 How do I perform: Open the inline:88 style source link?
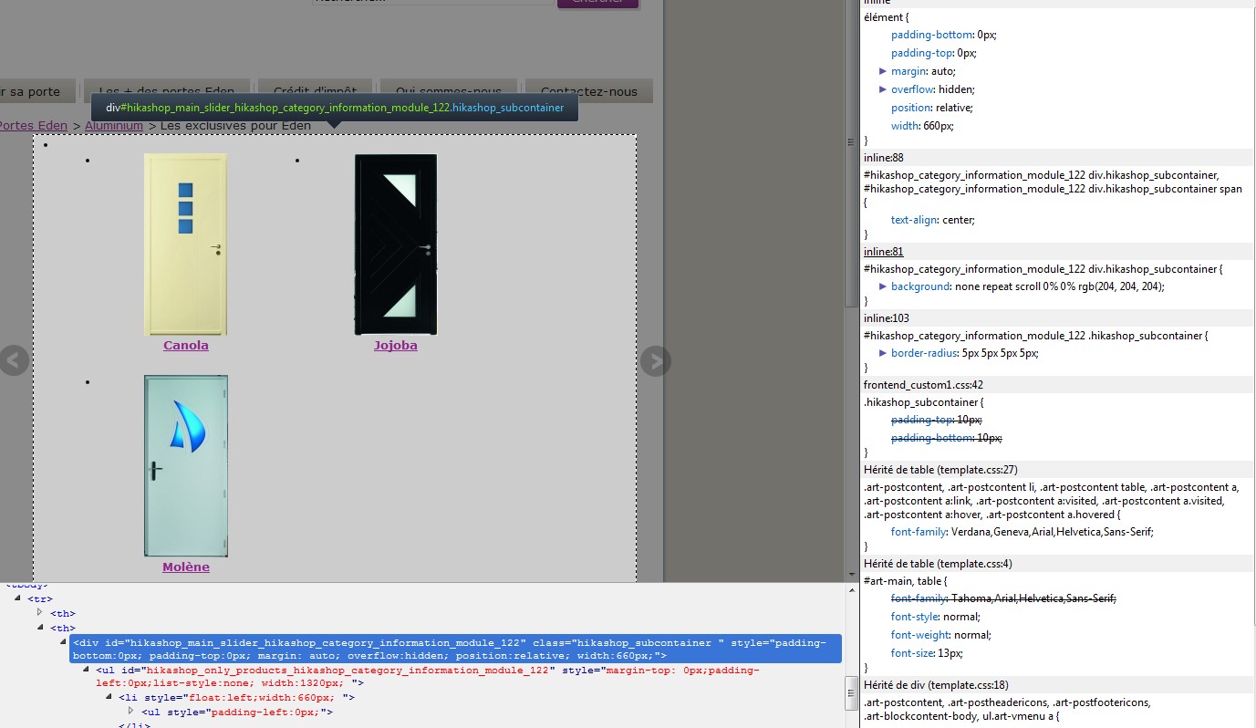tap(884, 158)
